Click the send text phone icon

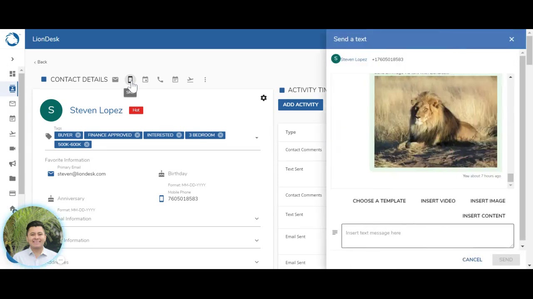pyautogui.click(x=130, y=79)
